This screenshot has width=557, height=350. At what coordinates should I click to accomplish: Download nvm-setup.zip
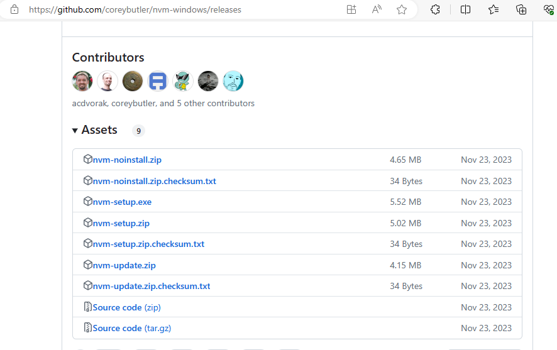121,223
